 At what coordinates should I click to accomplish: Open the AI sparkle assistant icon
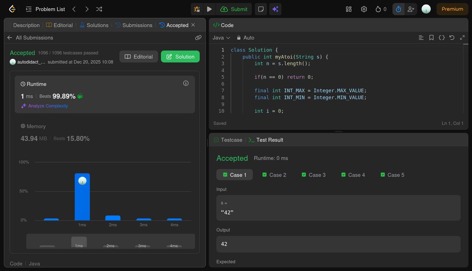[275, 9]
